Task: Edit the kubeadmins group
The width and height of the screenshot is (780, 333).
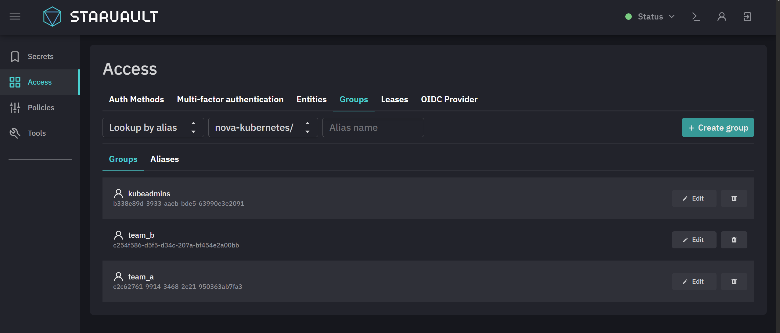Action: coord(694,198)
